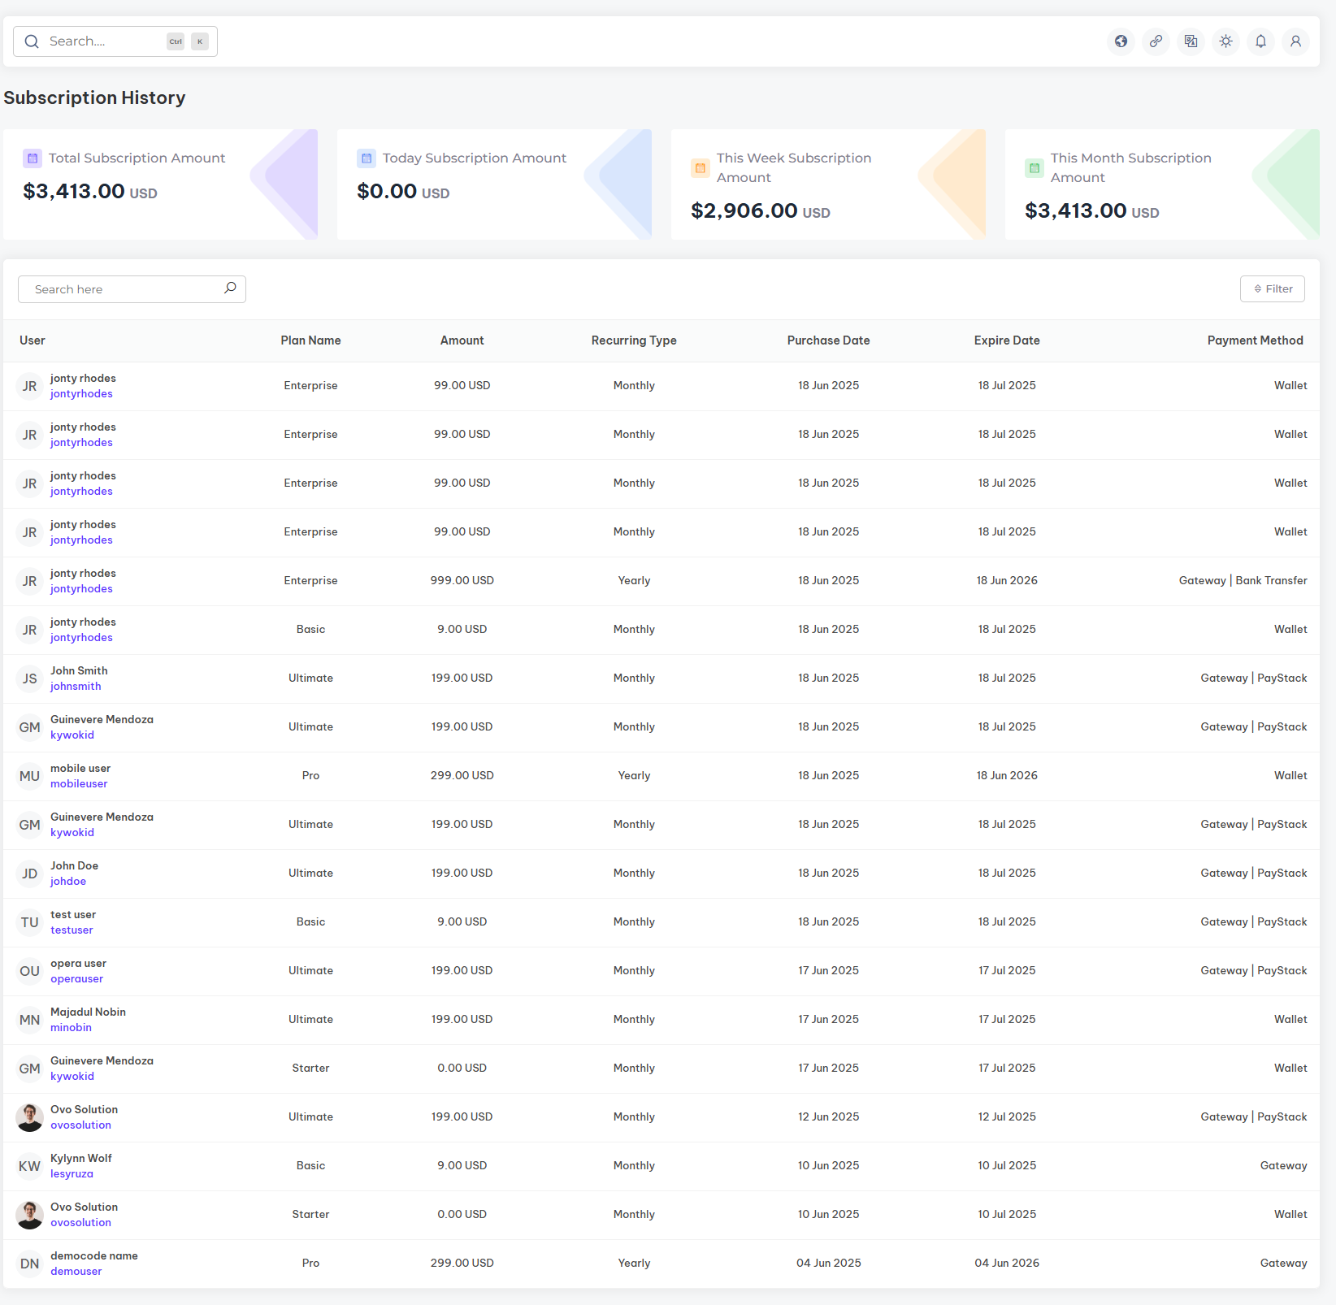
Task: Click the KW avatar for Kylynn Wolf
Action: point(30,1166)
